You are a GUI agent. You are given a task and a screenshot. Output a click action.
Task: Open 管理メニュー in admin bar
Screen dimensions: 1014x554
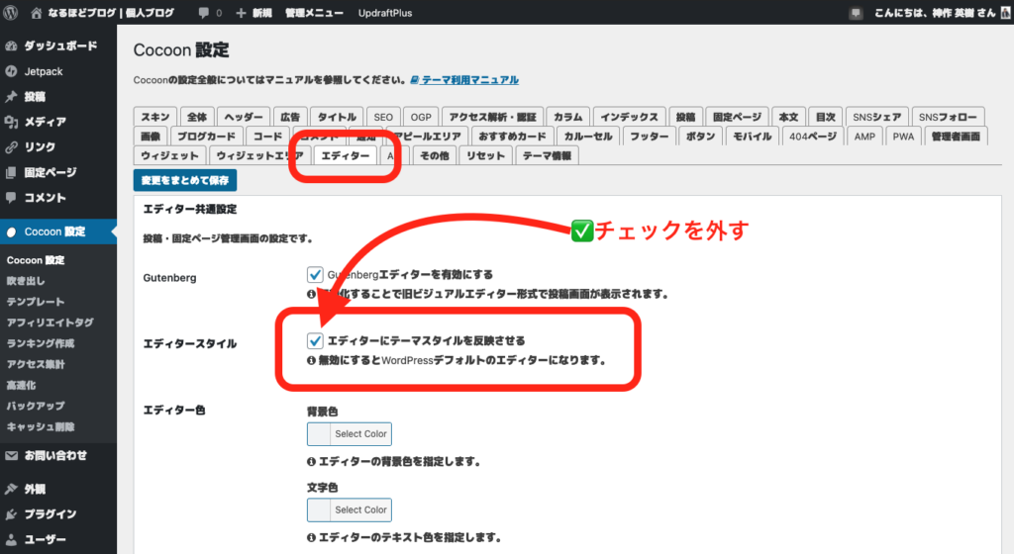(314, 13)
